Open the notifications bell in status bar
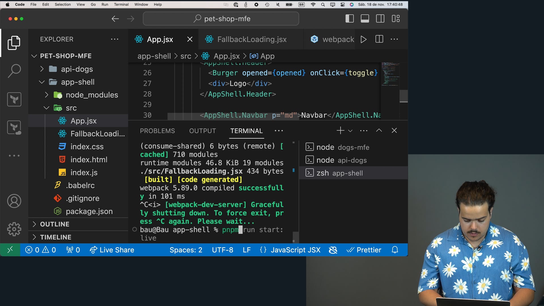The width and height of the screenshot is (544, 306). click(395, 250)
